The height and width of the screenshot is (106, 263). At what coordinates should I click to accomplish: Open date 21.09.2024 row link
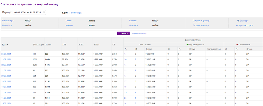click(6, 70)
